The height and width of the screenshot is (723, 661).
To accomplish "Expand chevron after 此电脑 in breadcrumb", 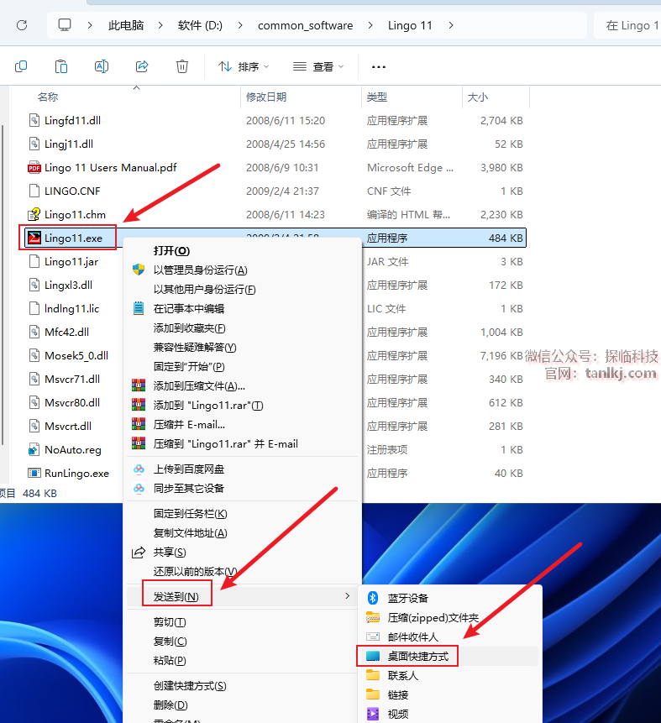I will point(160,25).
